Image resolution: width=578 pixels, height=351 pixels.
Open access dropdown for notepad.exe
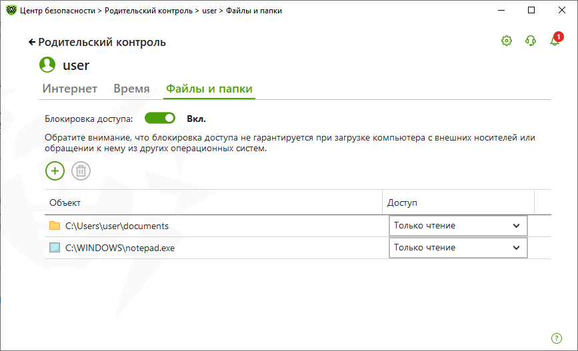pos(458,248)
